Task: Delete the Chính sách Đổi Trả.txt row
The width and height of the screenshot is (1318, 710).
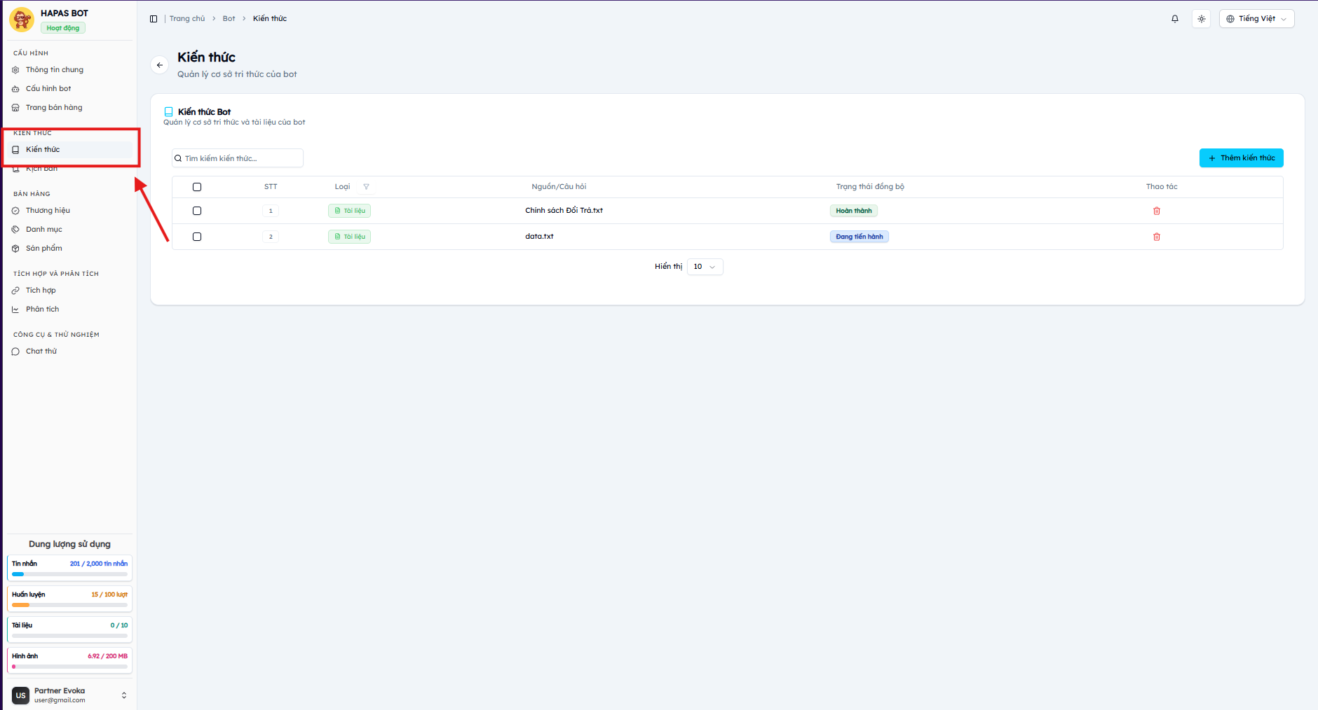Action: coord(1157,211)
